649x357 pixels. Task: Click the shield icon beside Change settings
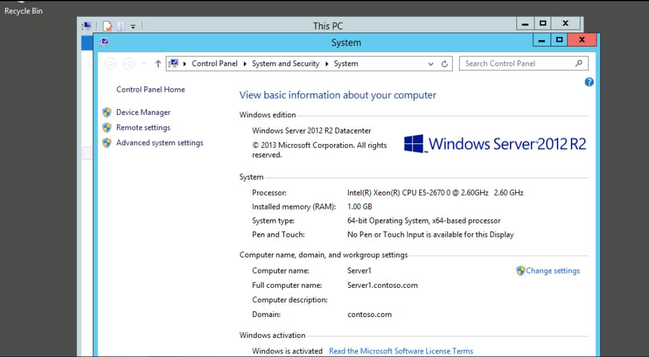tap(521, 271)
